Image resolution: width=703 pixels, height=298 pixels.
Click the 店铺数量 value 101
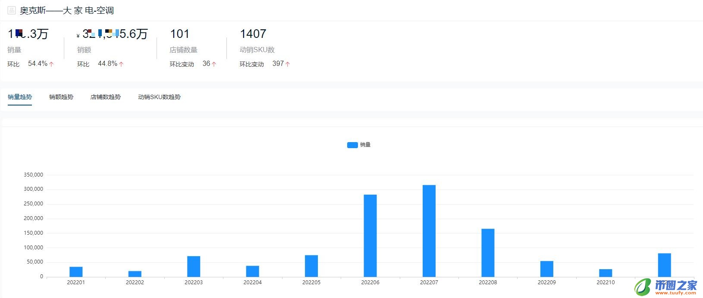click(180, 34)
